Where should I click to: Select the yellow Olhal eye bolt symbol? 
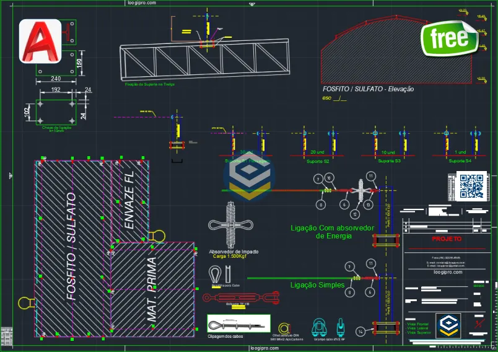[284, 327]
